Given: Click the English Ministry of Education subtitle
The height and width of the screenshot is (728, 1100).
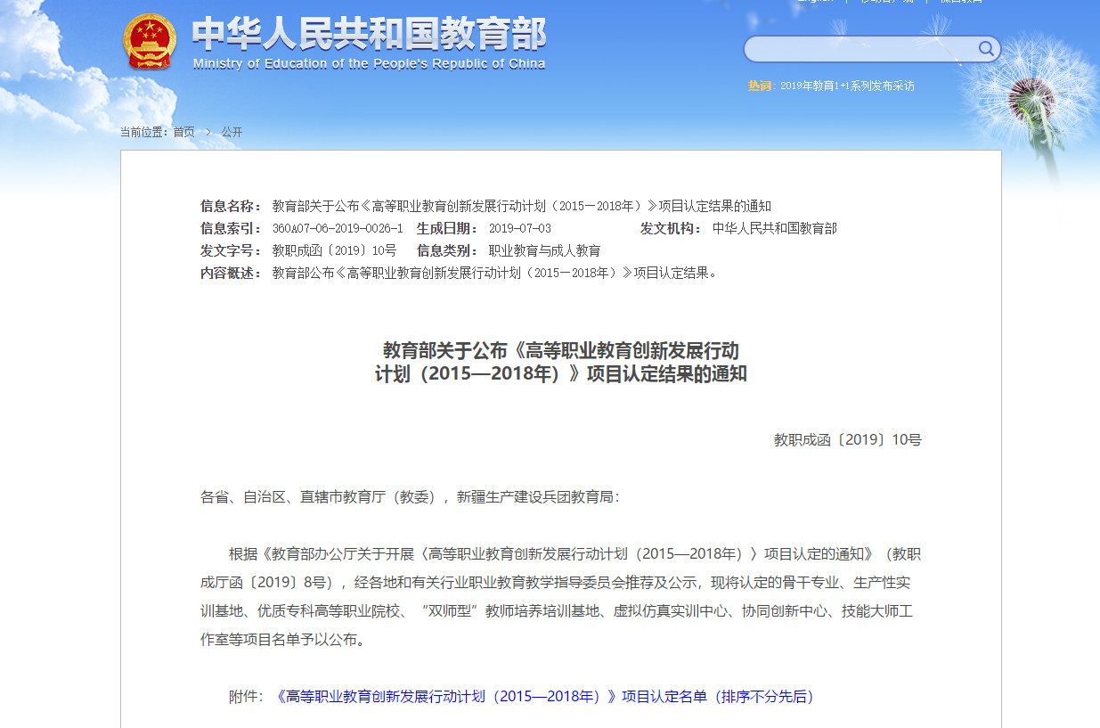Looking at the screenshot, I should [369, 64].
